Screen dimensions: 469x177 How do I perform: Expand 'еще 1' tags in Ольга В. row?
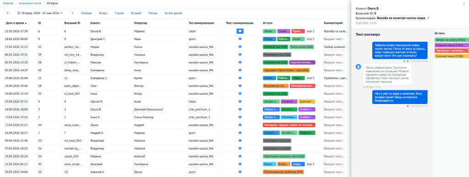coord(311,31)
